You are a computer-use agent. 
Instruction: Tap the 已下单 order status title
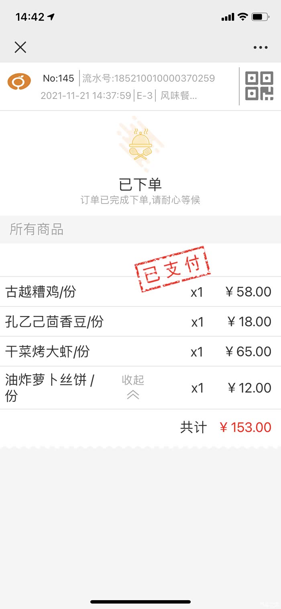click(140, 185)
